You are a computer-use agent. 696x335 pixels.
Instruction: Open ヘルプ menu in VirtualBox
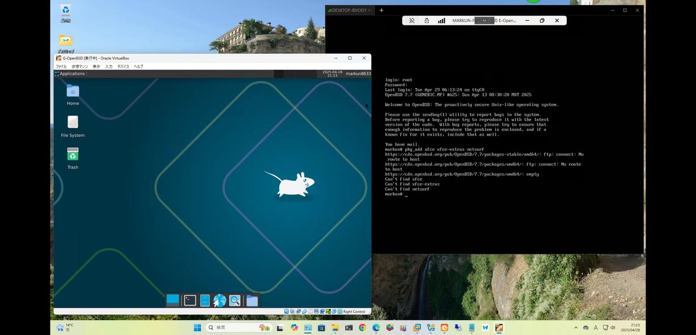click(139, 67)
